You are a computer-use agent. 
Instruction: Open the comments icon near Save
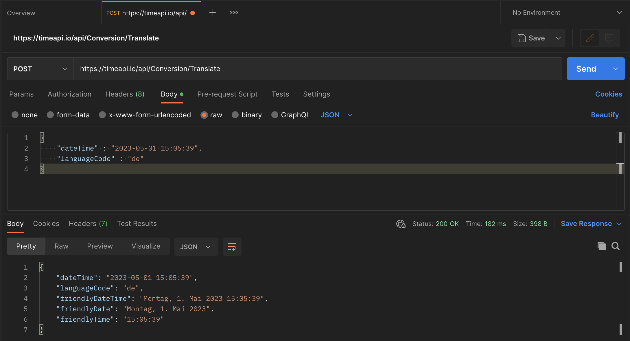[609, 38]
